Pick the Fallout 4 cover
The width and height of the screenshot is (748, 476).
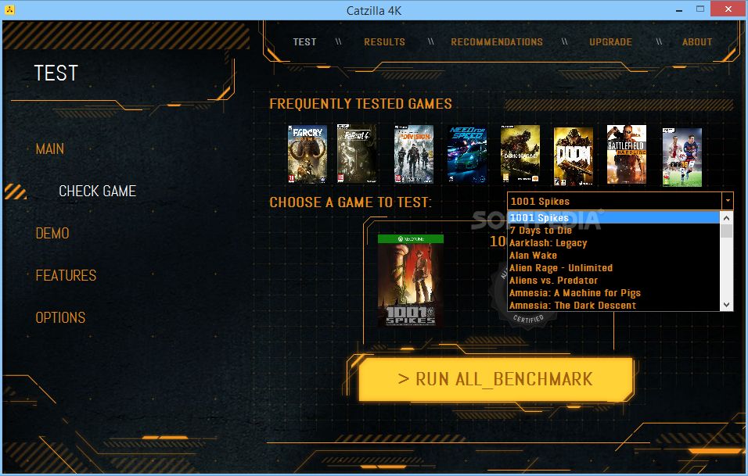pos(357,153)
